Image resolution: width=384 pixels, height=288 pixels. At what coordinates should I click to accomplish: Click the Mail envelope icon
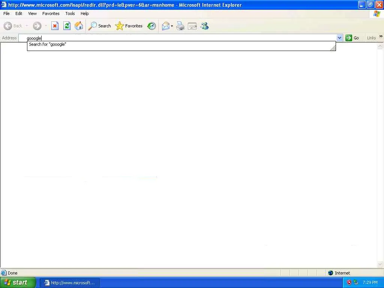[166, 26]
